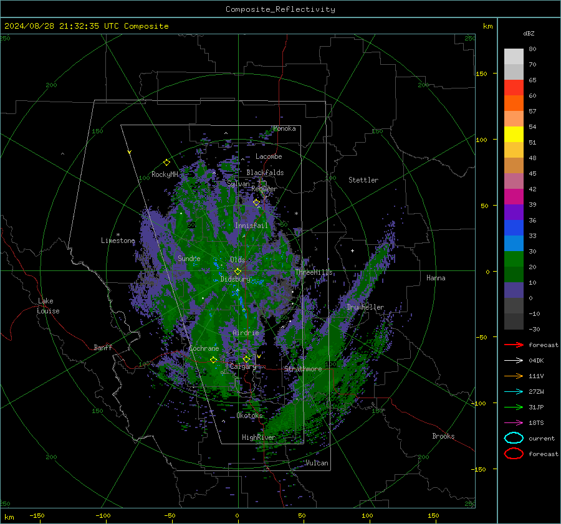Click the Ponoka city label
Image resolution: width=561 pixels, height=524 pixels.
[x=284, y=128]
